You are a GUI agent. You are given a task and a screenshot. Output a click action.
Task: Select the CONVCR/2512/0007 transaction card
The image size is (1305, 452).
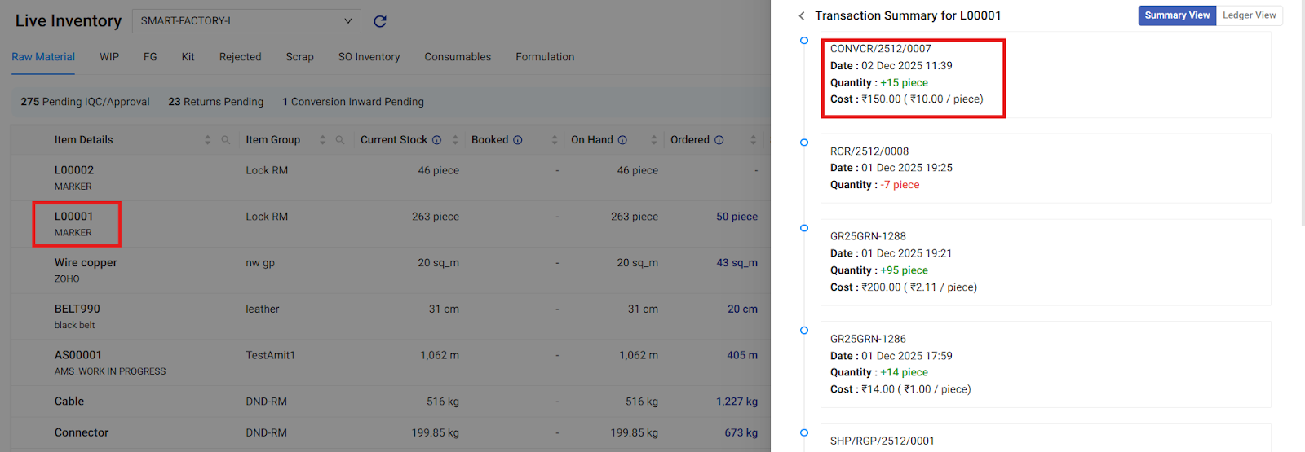coord(1044,75)
